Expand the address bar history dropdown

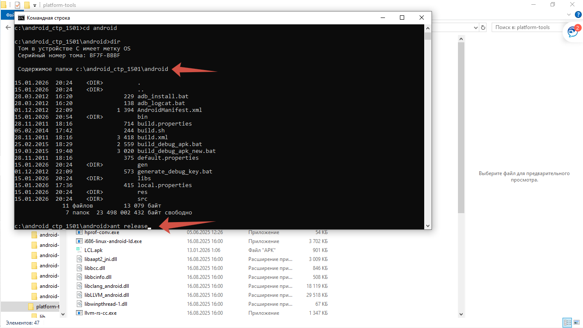click(x=475, y=27)
